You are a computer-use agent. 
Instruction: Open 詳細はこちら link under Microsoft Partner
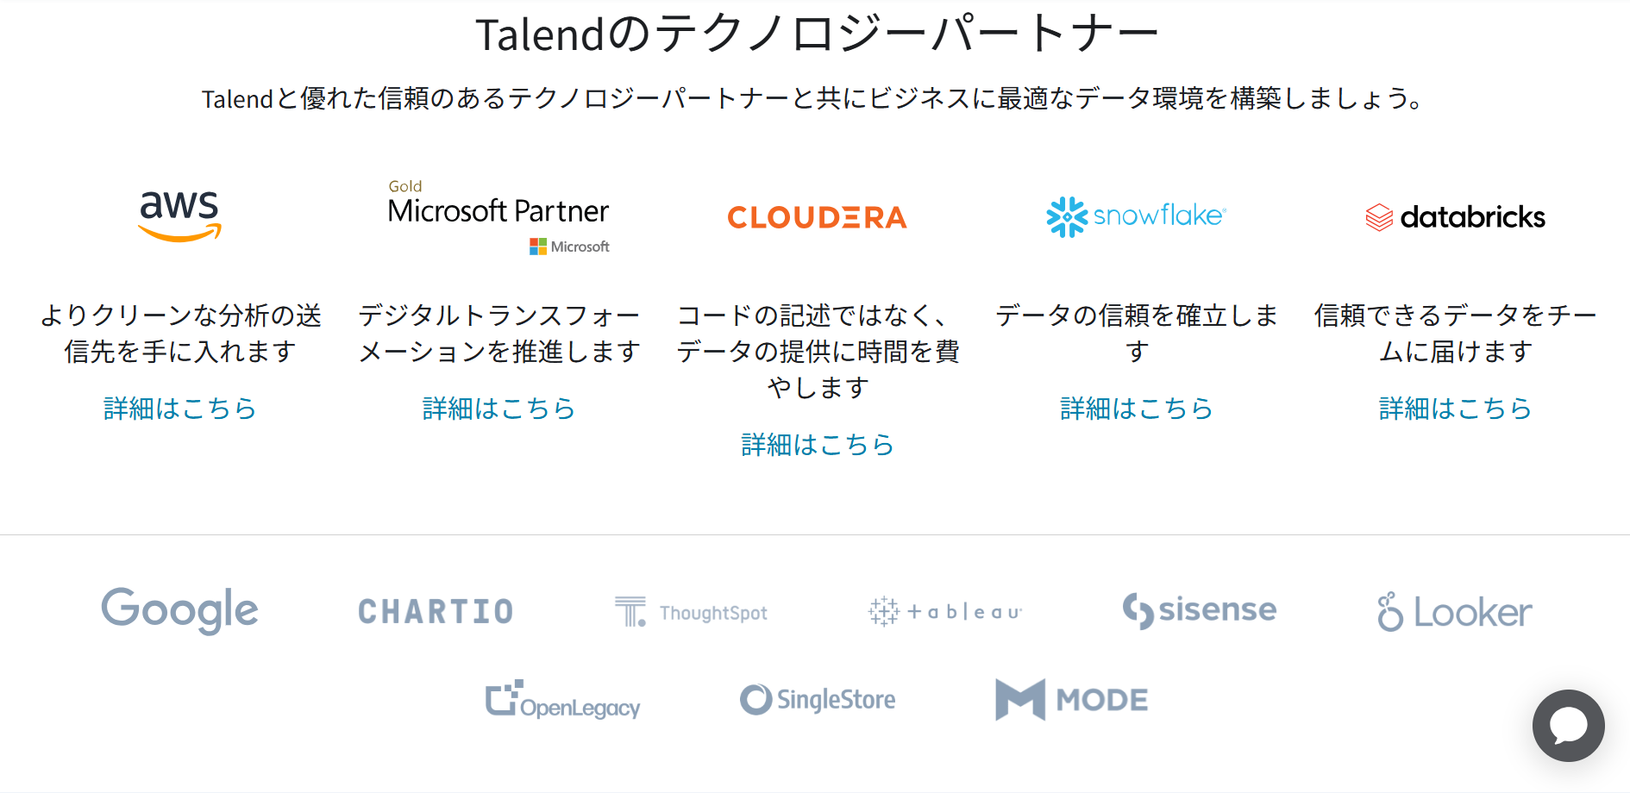point(498,409)
